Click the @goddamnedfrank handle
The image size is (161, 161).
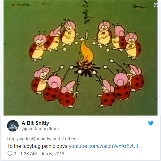pyautogui.click(x=41, y=129)
